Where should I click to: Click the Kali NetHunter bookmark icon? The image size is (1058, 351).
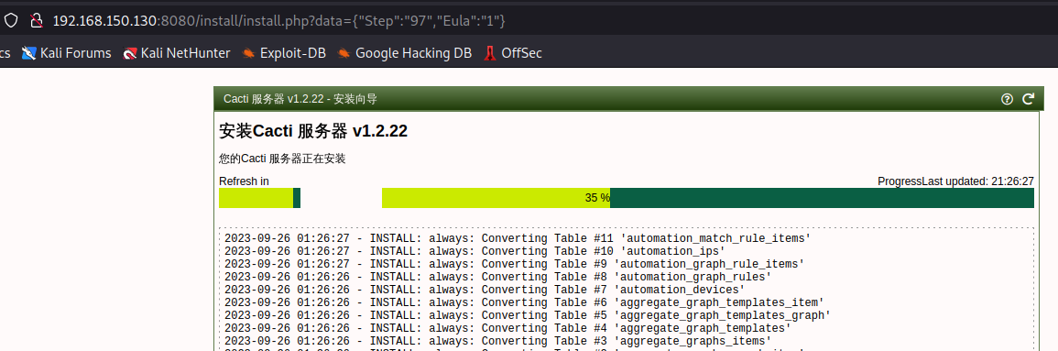tap(130, 53)
